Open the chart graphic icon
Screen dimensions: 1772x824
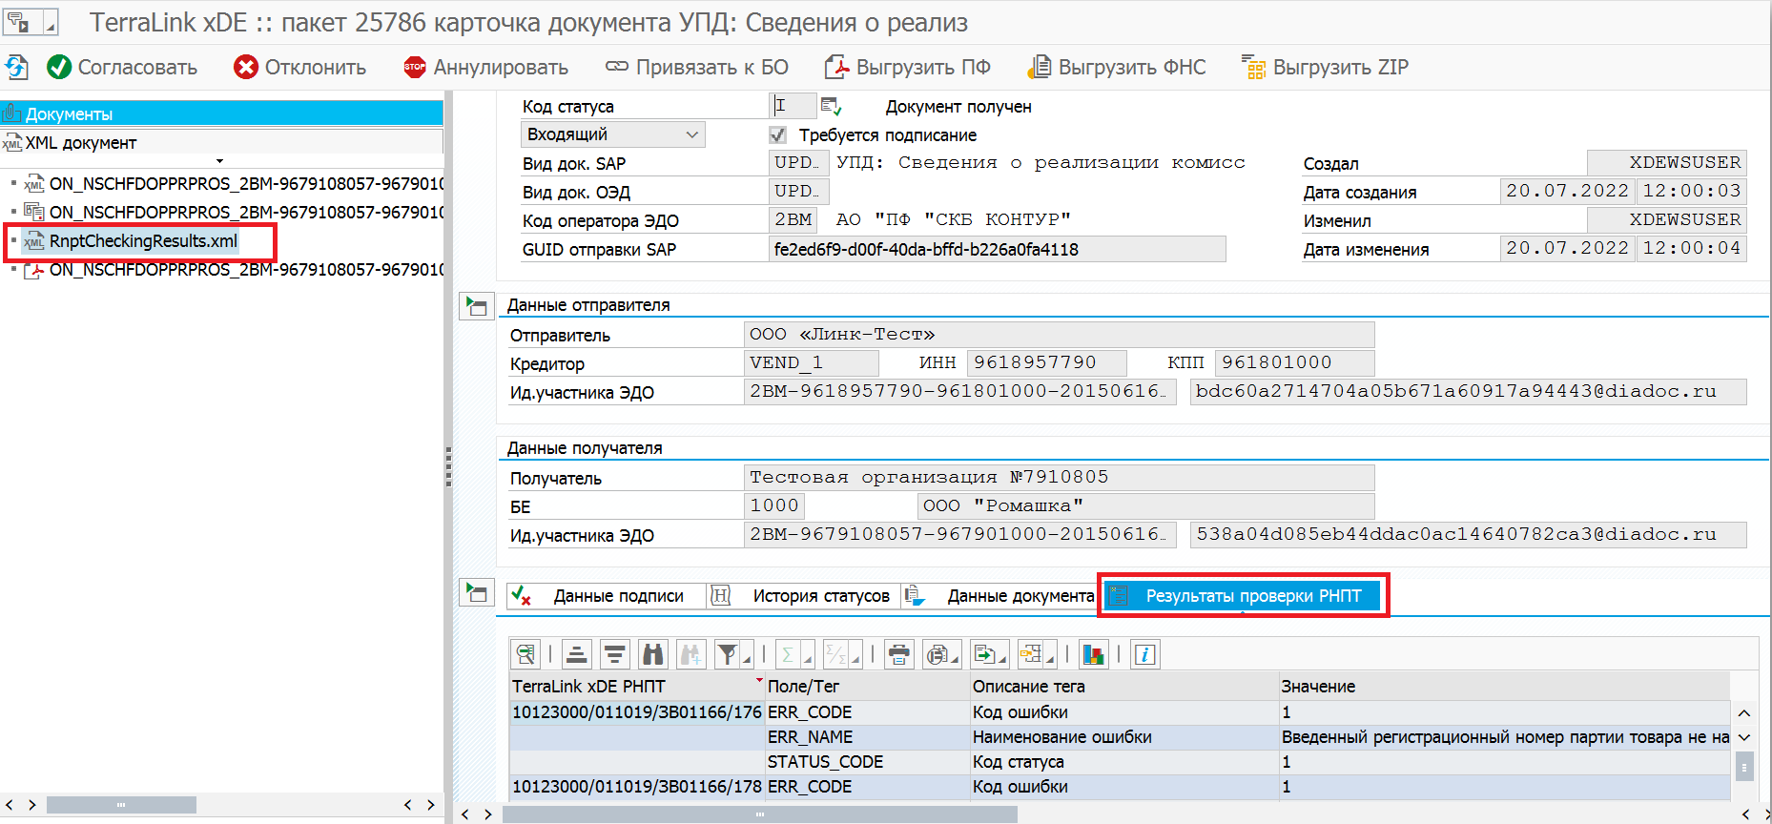pyautogui.click(x=1093, y=654)
